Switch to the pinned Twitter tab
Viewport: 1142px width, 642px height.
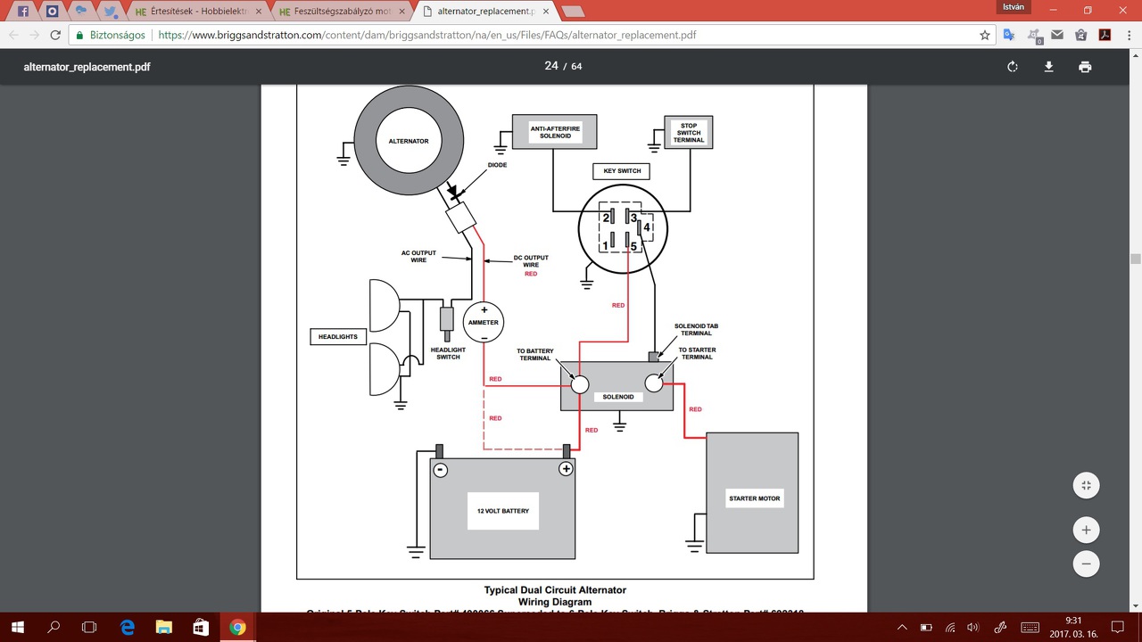(110, 12)
